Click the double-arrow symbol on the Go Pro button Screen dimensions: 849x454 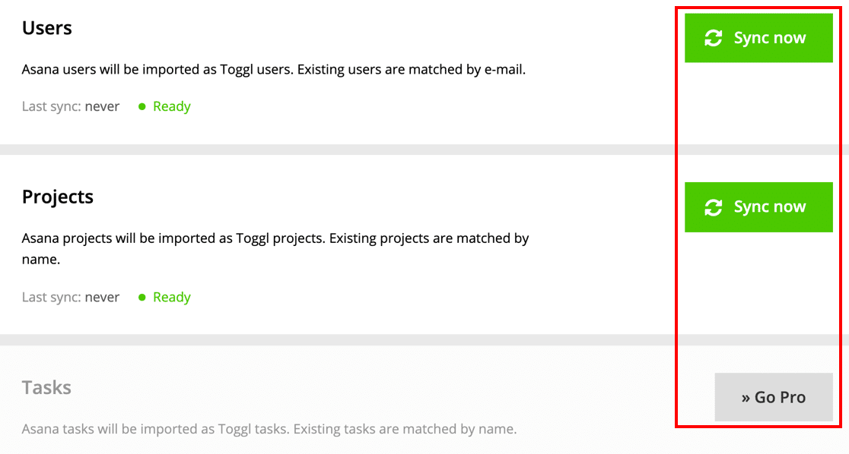point(746,399)
